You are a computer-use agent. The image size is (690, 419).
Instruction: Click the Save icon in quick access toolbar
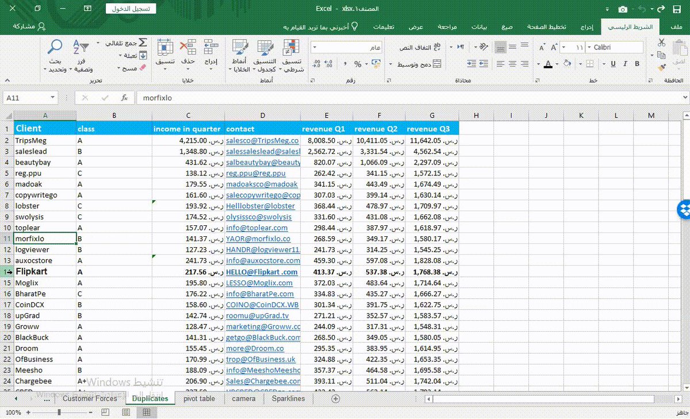tap(677, 9)
